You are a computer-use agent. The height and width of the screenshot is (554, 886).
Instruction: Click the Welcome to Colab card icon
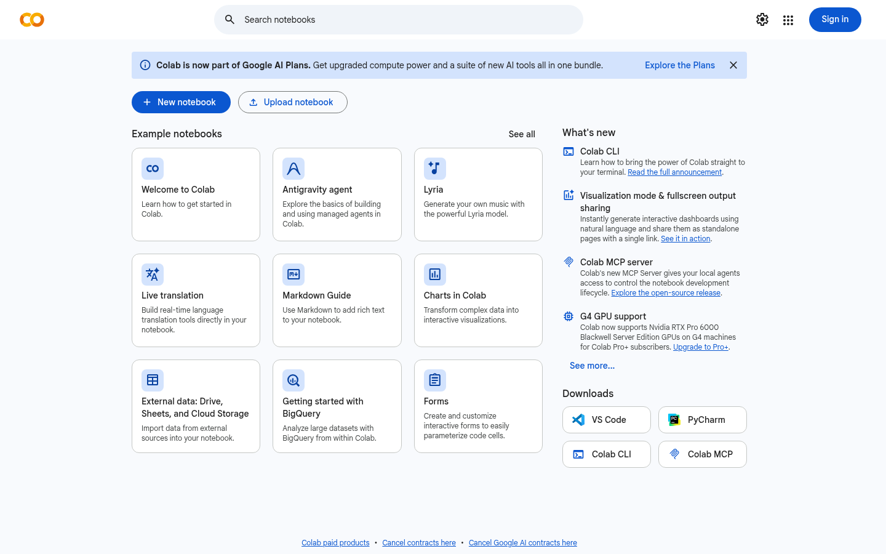coord(153,169)
